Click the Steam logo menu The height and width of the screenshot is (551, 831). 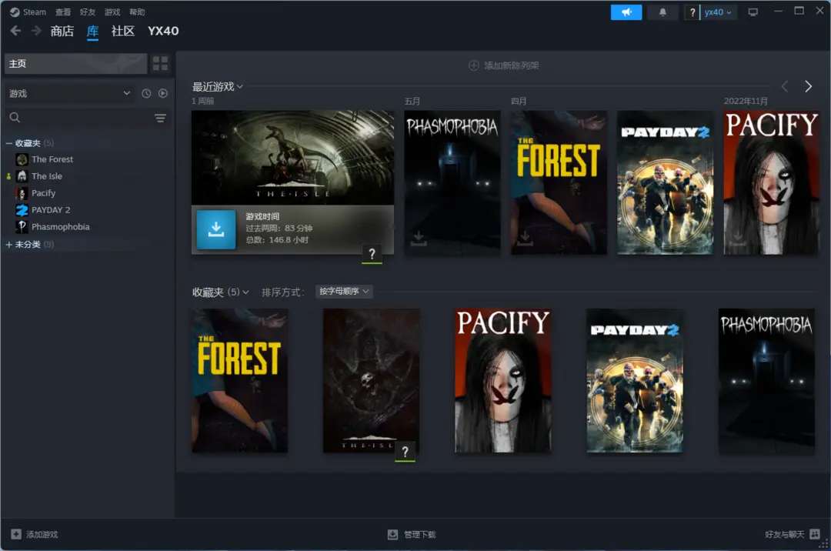coord(28,12)
